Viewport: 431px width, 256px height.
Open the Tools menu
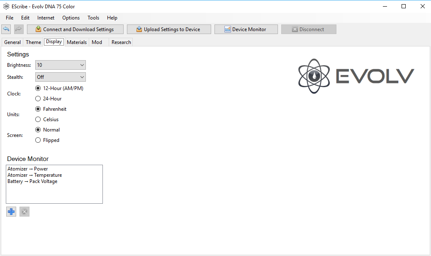click(x=93, y=18)
